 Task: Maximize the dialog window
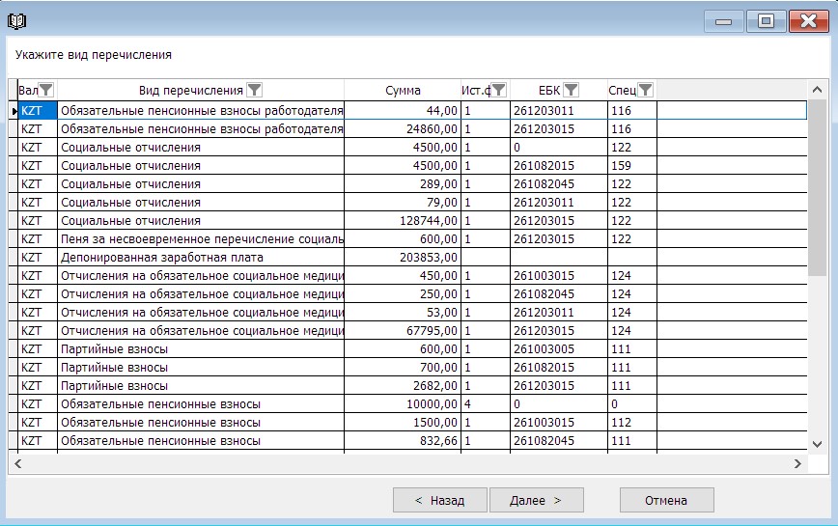[x=766, y=20]
